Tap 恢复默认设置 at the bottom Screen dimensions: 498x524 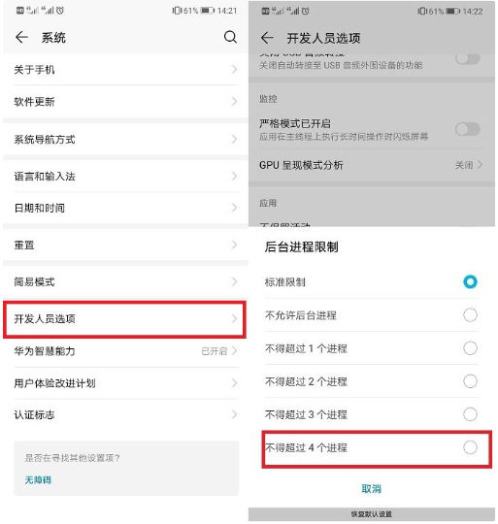(x=372, y=514)
